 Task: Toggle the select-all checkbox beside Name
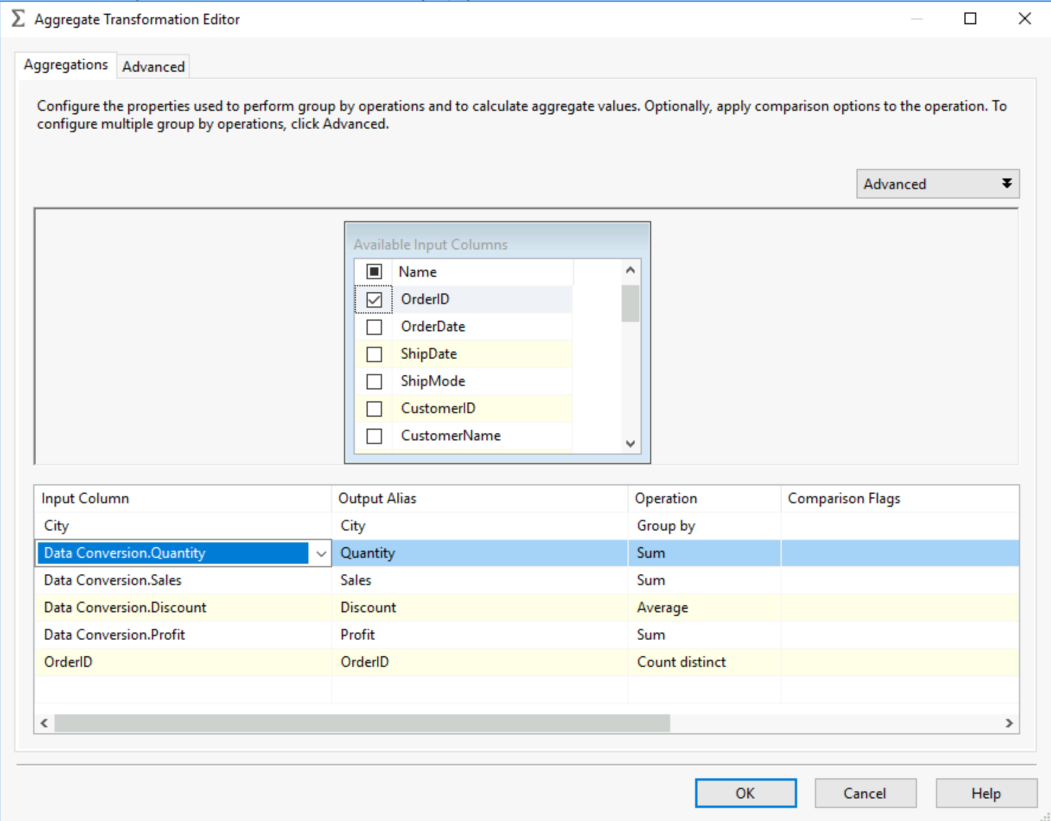pyautogui.click(x=374, y=271)
